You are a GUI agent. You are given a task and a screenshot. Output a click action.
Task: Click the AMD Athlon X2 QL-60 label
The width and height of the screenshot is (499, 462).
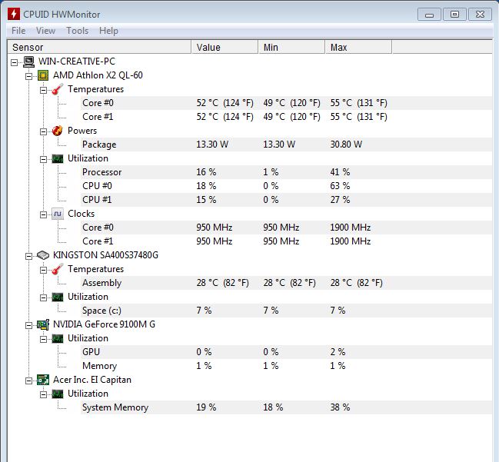pos(98,75)
